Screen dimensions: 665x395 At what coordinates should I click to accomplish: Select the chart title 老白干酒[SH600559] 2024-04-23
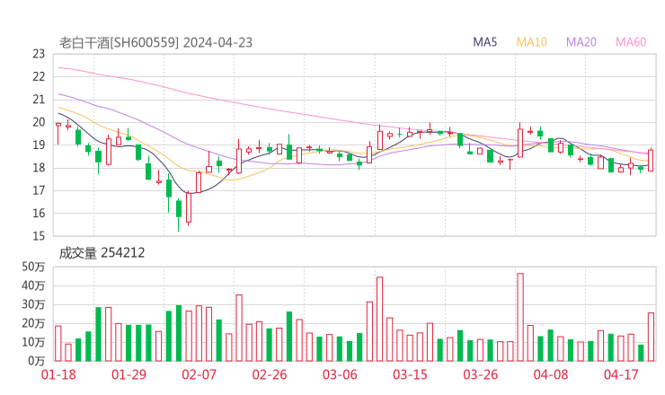tap(155, 43)
